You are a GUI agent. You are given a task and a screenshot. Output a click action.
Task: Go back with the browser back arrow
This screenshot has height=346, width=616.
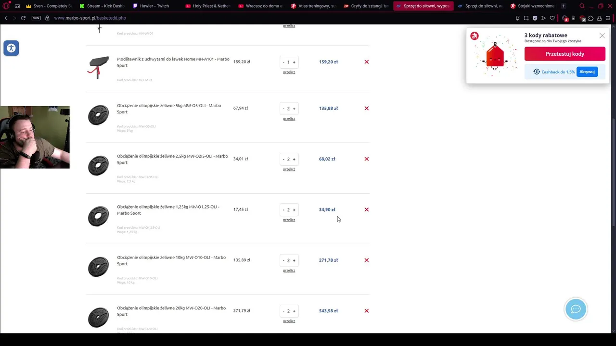tap(6, 18)
